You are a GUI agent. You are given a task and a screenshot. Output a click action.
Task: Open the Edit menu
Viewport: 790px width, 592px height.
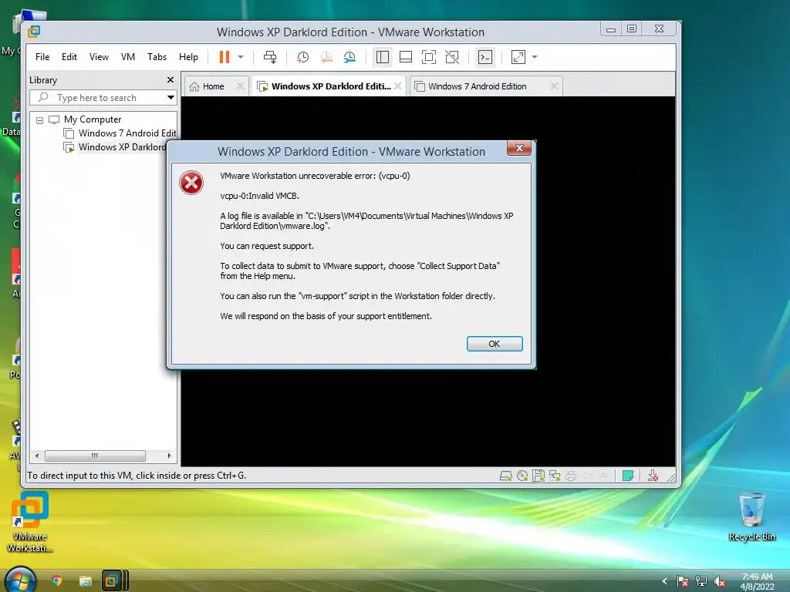(x=69, y=57)
